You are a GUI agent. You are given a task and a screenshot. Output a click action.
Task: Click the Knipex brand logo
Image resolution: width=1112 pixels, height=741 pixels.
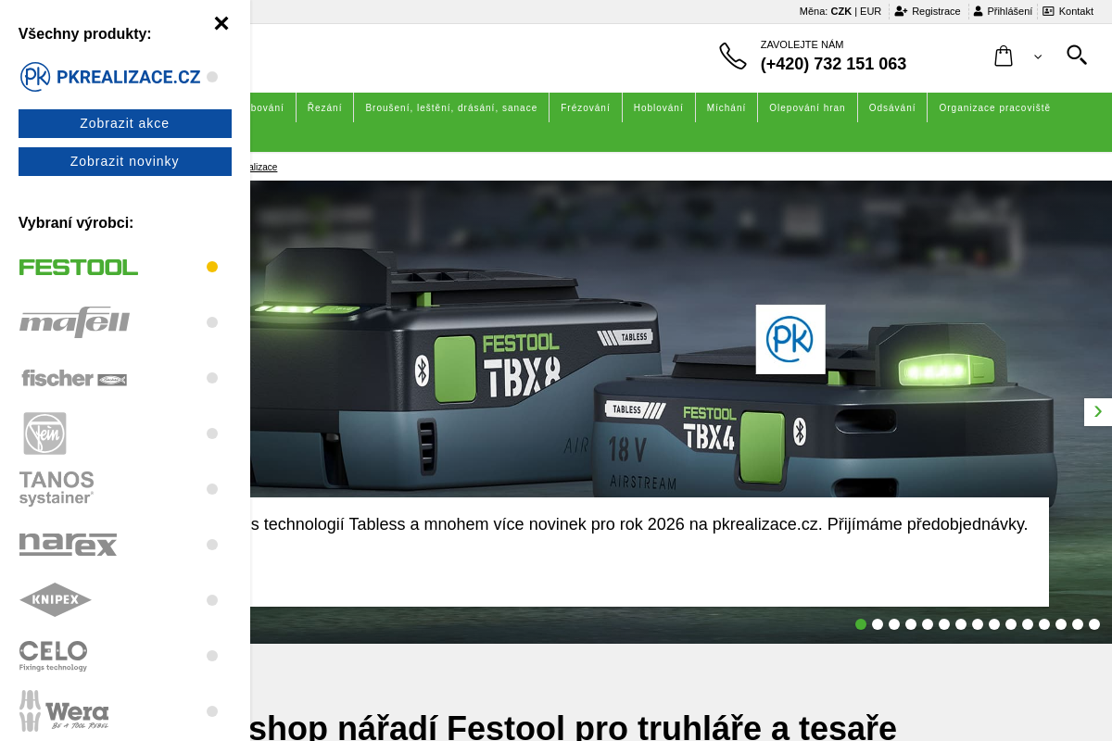point(55,600)
